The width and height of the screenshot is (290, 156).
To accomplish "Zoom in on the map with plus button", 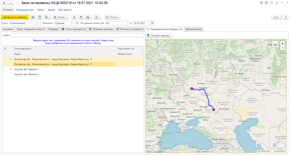I will click(x=282, y=44).
